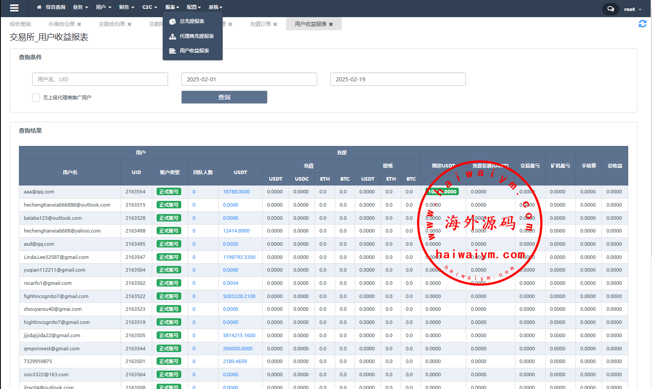Image resolution: width=652 pixels, height=389 pixels.
Task: Select 总充提报表 from the menu
Action: 192,22
